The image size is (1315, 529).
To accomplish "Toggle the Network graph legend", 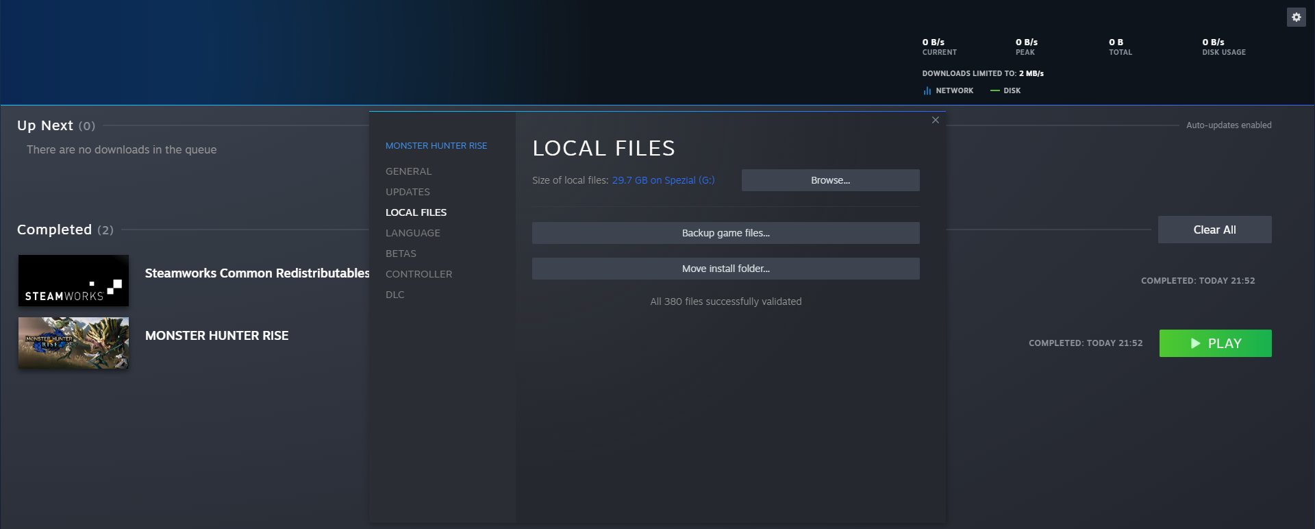I will [948, 90].
